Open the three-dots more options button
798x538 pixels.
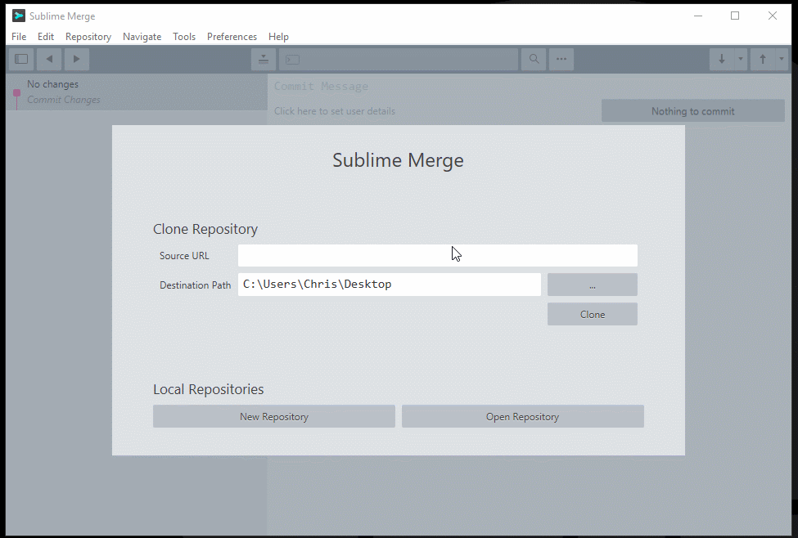[561, 59]
